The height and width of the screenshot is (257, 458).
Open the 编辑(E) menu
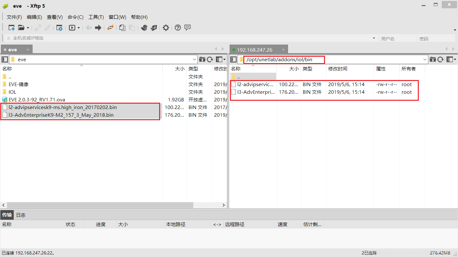click(x=34, y=17)
